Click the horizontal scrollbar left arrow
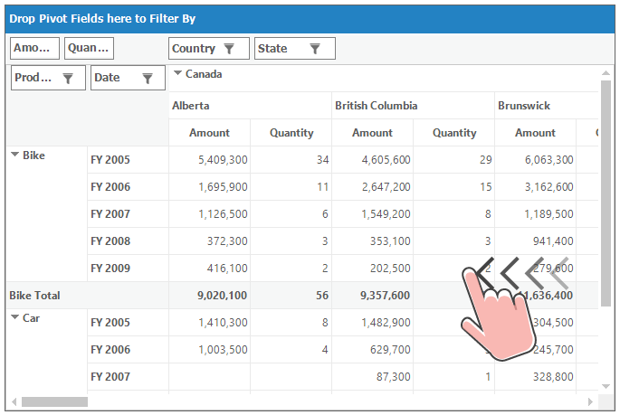Image resolution: width=620 pixels, height=415 pixels. point(14,402)
